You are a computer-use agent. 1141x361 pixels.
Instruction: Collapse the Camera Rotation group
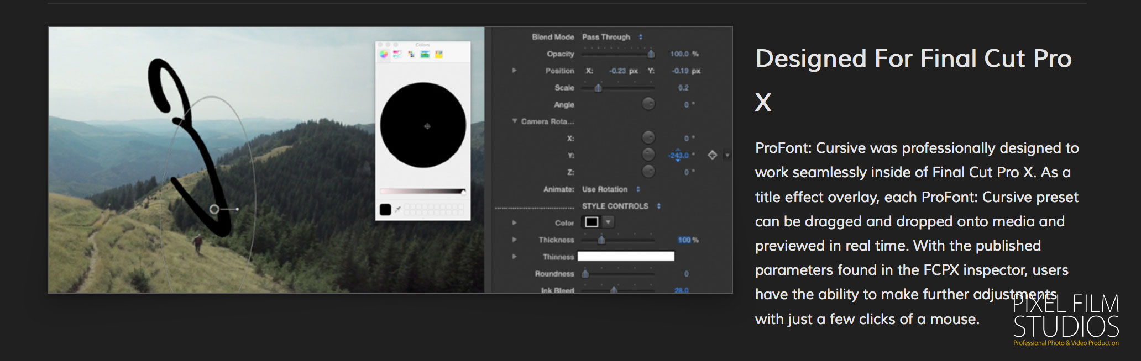[x=514, y=121]
